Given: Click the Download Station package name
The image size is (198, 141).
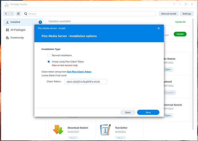Looking at the screenshot, I should click(78, 128).
